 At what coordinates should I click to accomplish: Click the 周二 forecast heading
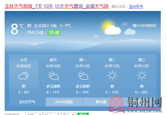click(x=112, y=60)
